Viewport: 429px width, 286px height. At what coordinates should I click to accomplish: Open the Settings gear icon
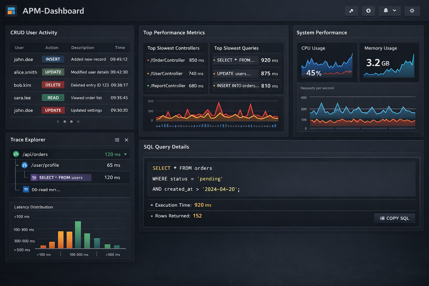click(412, 11)
